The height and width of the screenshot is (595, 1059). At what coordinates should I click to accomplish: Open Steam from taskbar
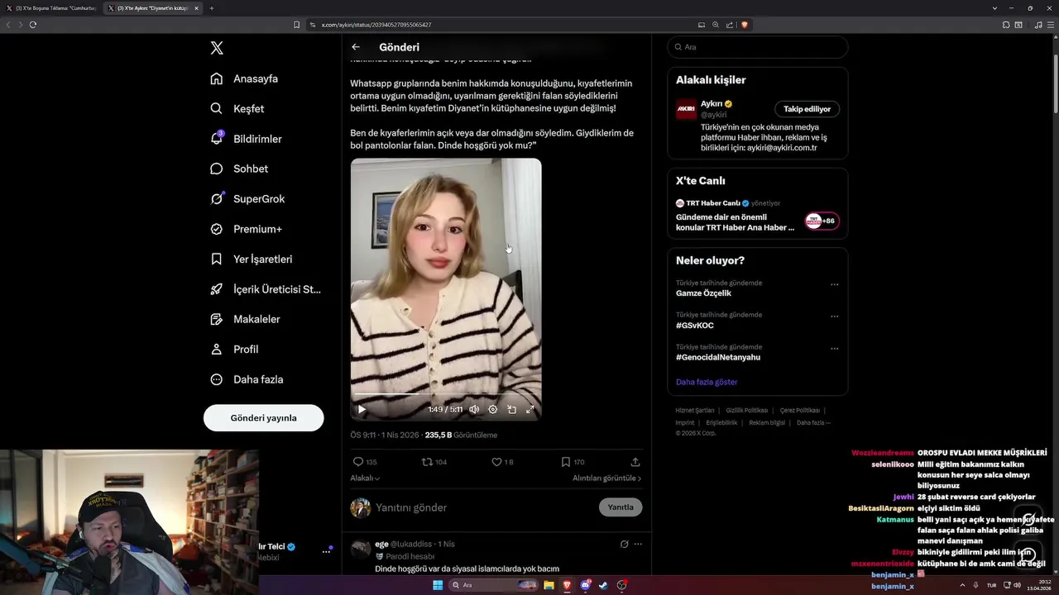point(603,585)
